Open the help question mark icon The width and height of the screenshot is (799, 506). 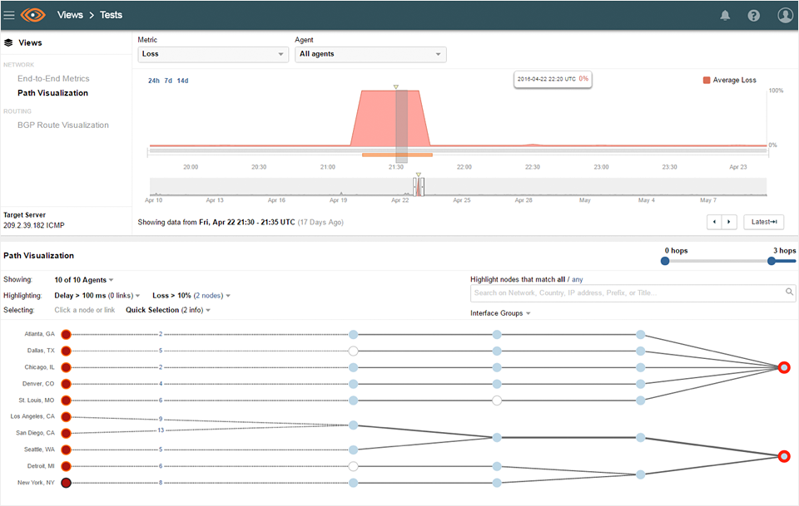[x=753, y=15]
